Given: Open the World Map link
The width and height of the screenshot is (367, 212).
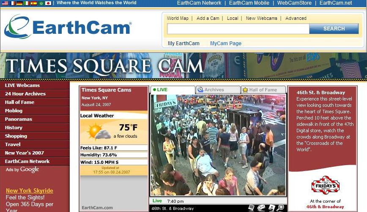Looking at the screenshot, I should [178, 18].
